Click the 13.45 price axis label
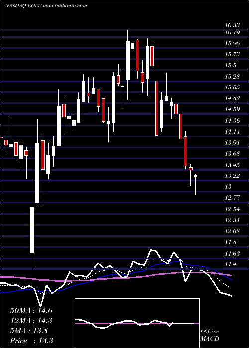249x348 pixels. coord(232,165)
